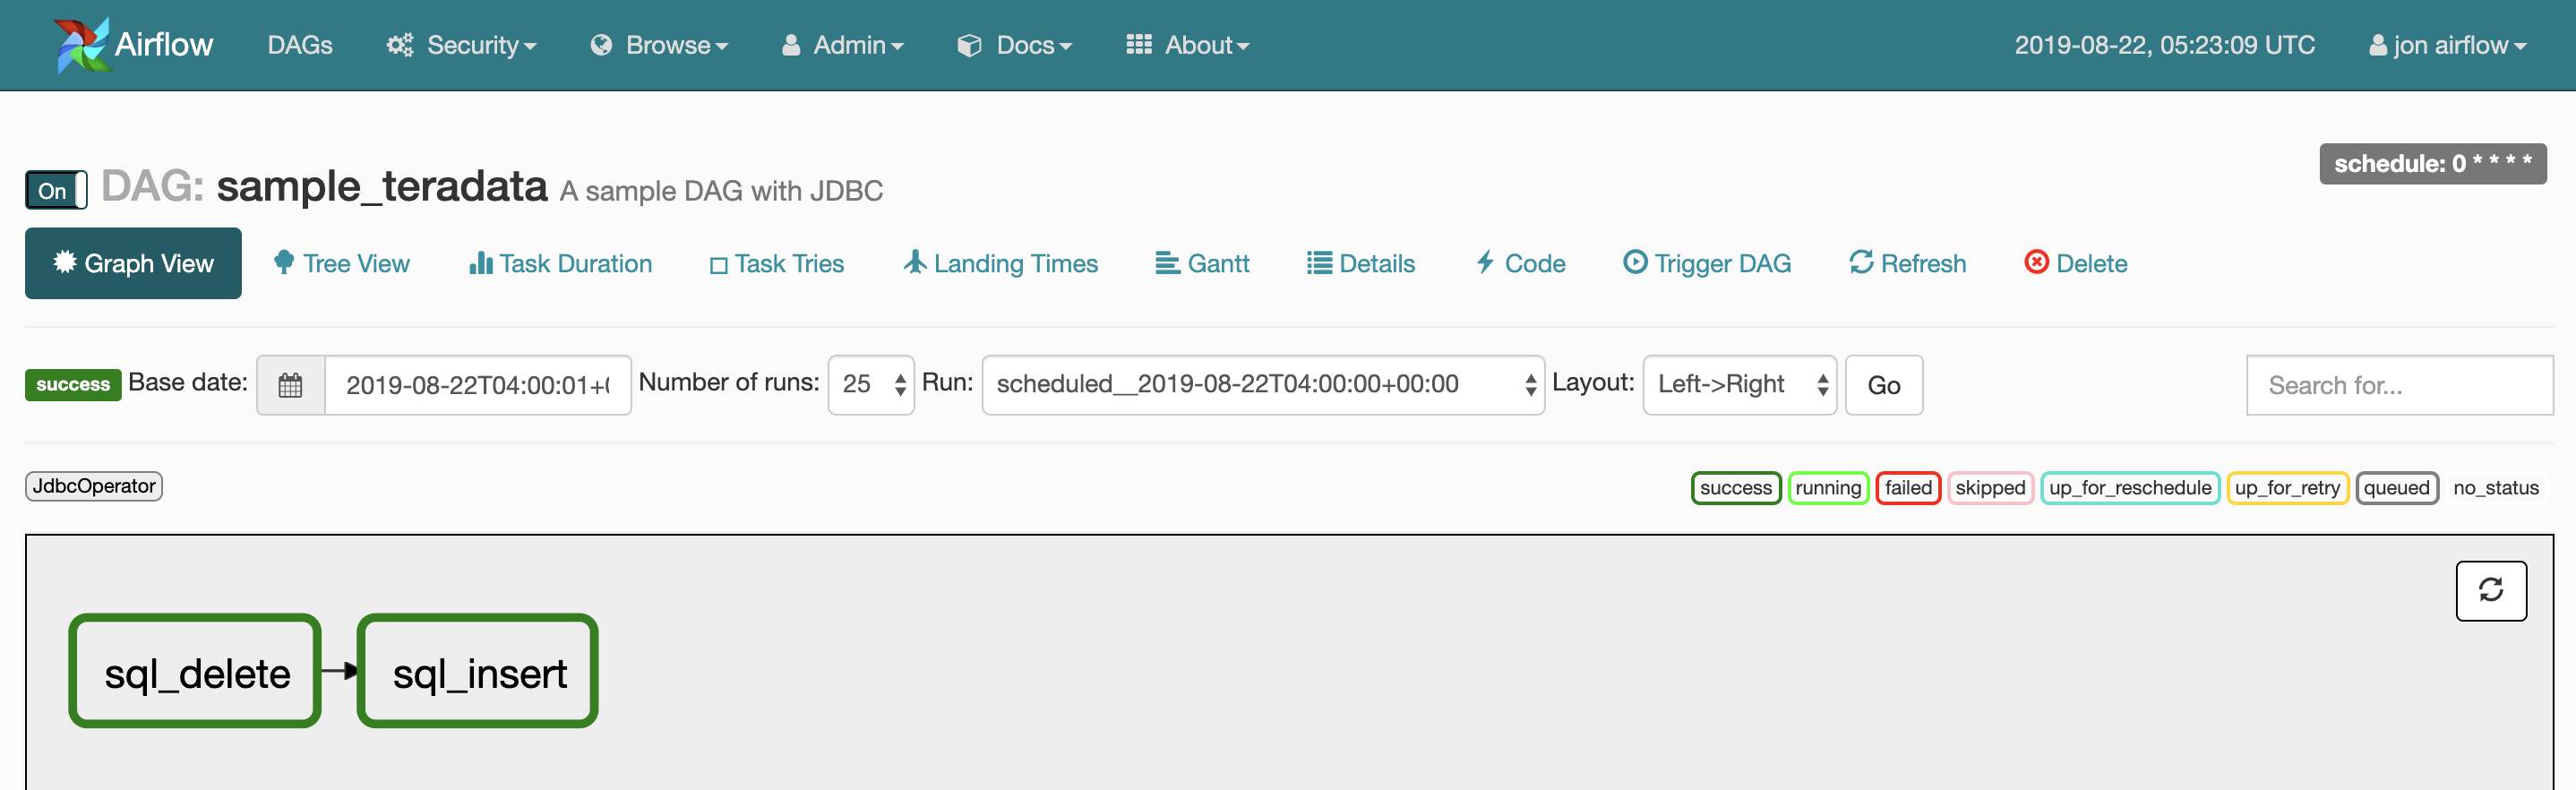Open the Gantt chart tab
The height and width of the screenshot is (790, 2576).
tap(1202, 263)
